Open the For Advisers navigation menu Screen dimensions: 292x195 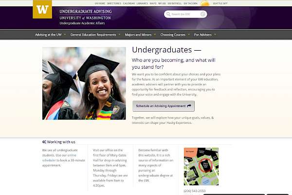[204, 35]
